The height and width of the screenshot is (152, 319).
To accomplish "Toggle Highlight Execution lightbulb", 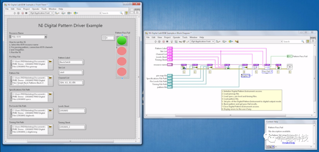I will (x=172, y=41).
